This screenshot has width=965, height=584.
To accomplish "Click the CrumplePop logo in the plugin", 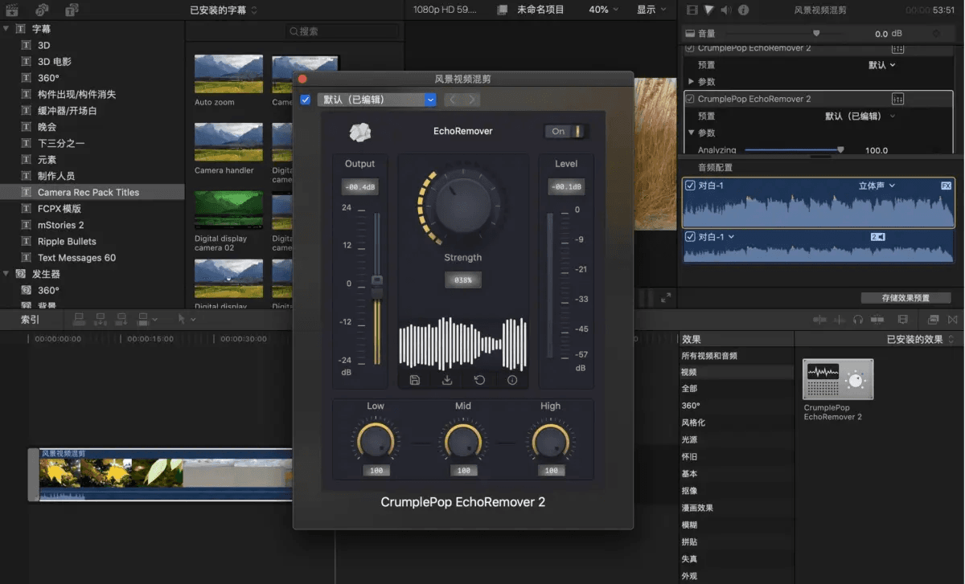I will pyautogui.click(x=360, y=132).
